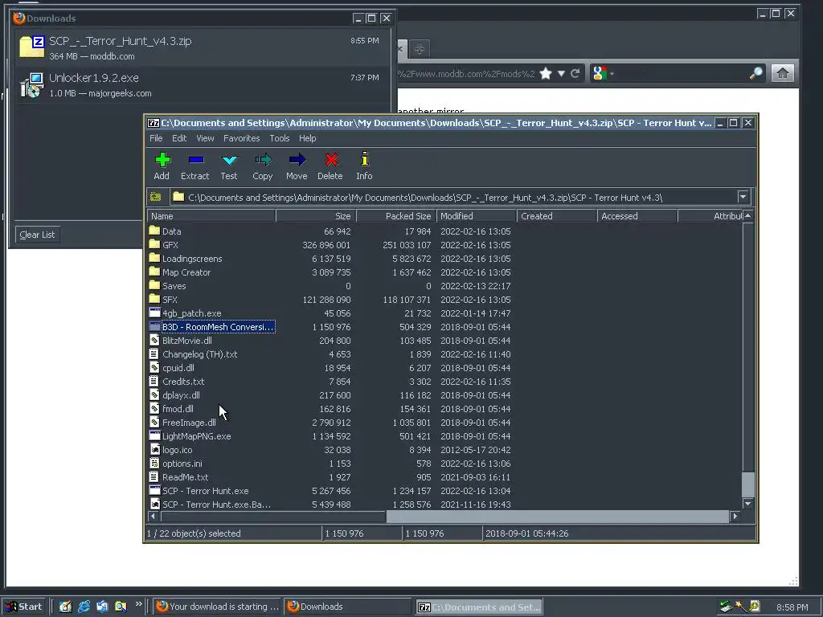Viewport: 823px width, 617px height.
Task: Click the Start button
Action: (x=24, y=607)
